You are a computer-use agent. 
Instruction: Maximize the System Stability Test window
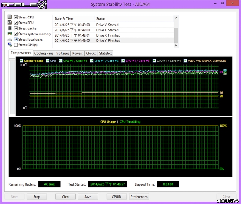223,3
